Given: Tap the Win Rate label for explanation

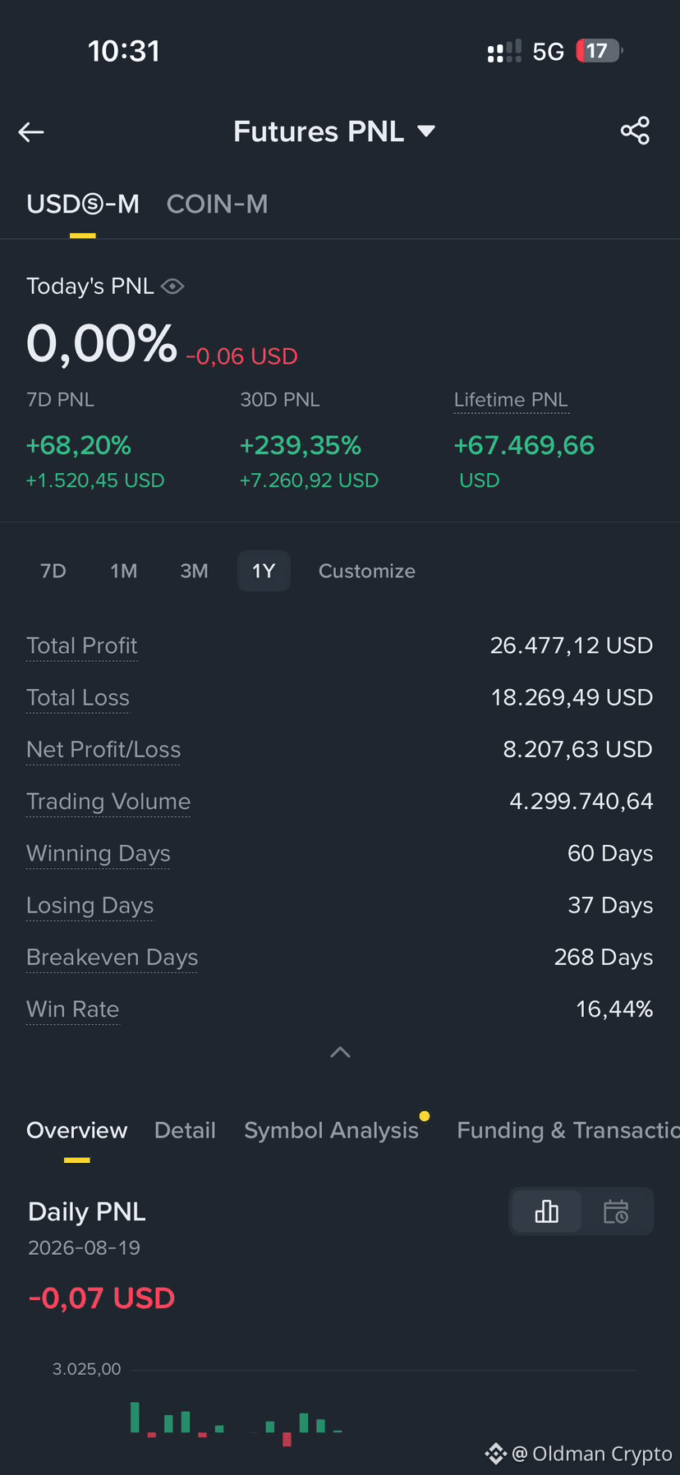Looking at the screenshot, I should 72,1009.
